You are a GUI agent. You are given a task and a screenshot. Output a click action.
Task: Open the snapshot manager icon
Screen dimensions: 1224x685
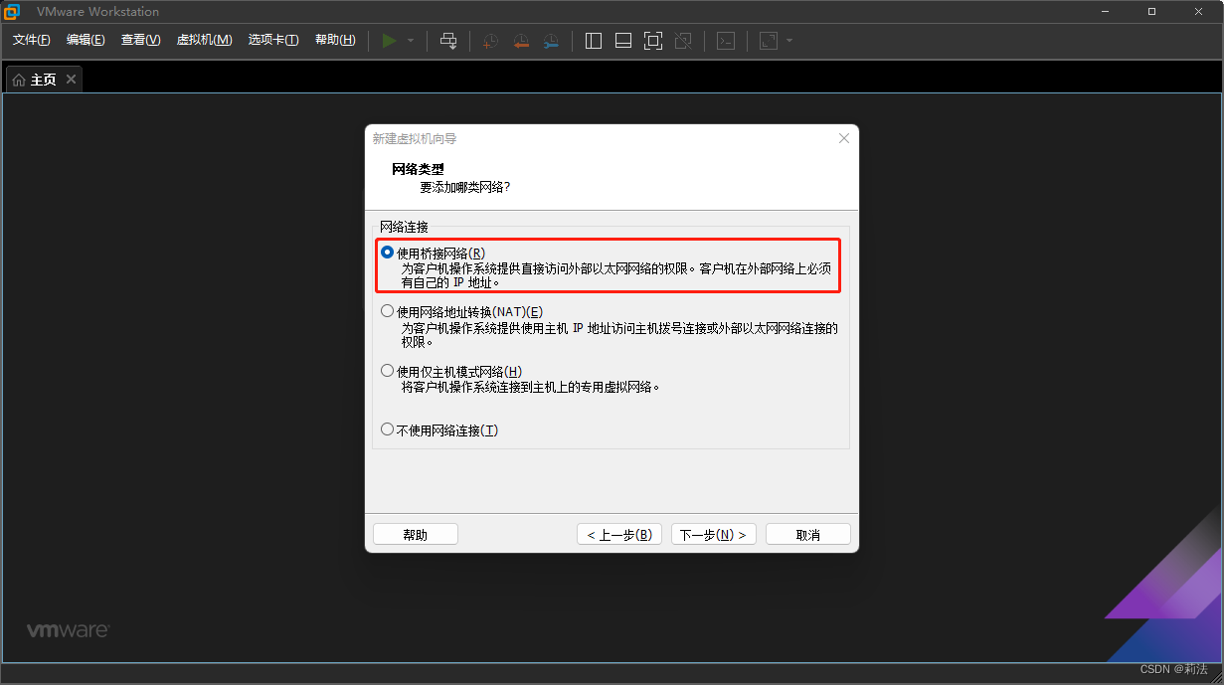tap(551, 41)
